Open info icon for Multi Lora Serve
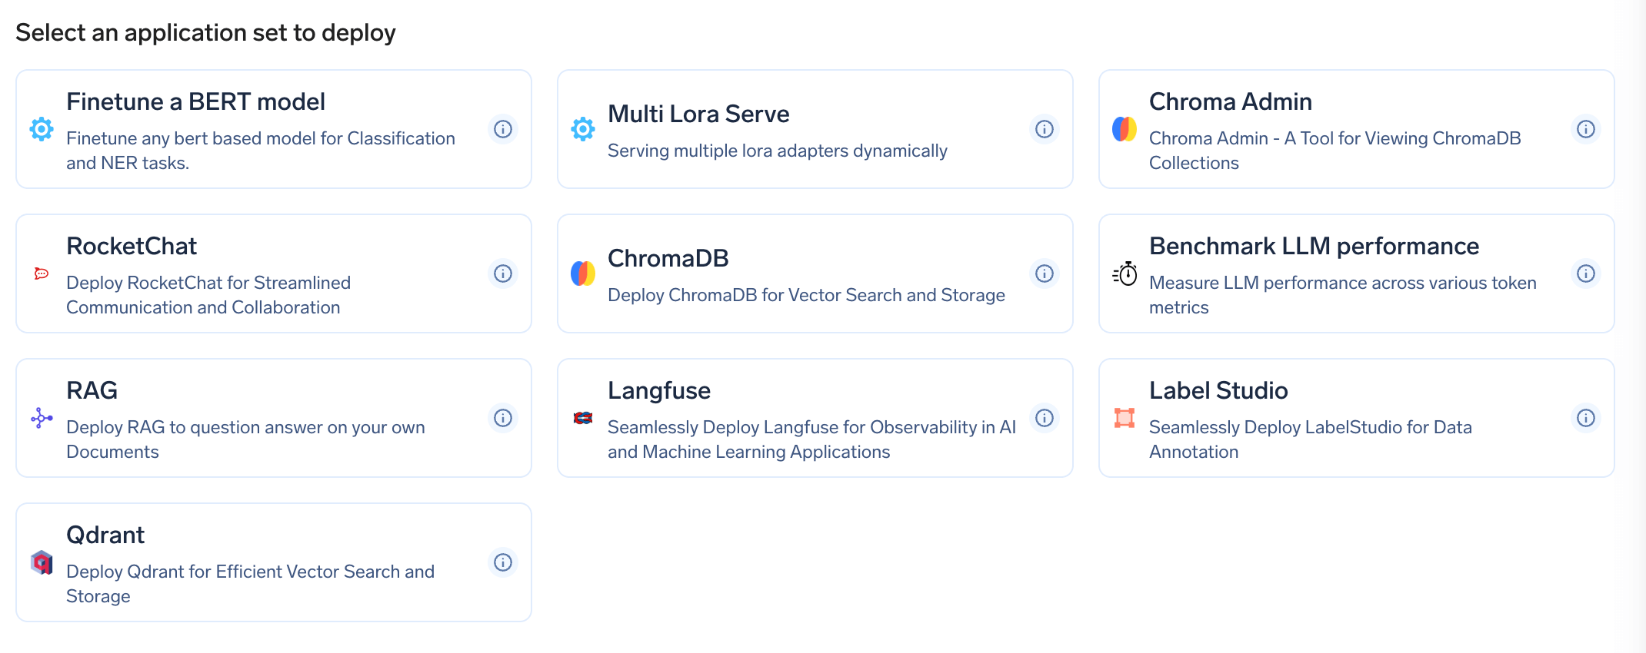 pyautogui.click(x=1045, y=129)
